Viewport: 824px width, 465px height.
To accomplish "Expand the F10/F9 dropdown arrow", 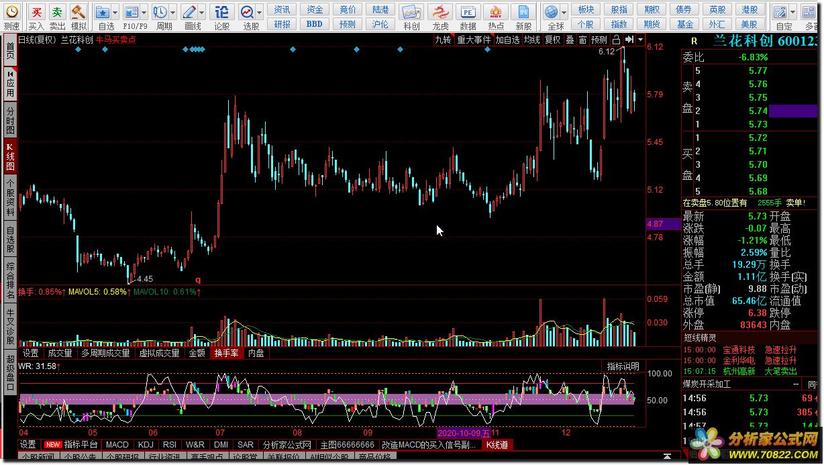I will [144, 12].
